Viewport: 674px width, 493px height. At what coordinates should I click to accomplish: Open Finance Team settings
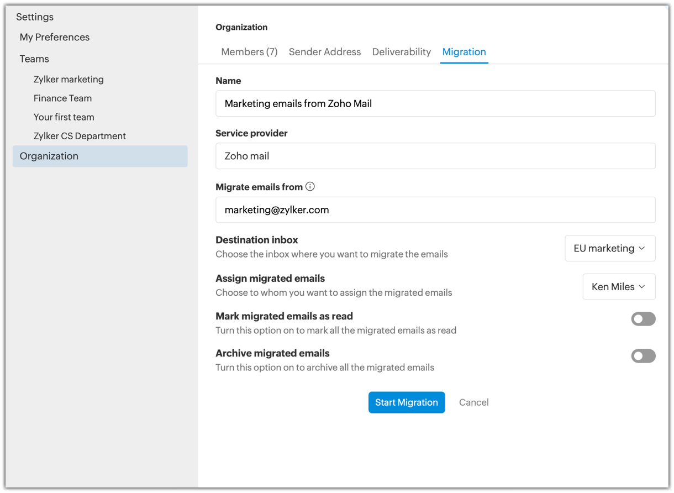(62, 98)
